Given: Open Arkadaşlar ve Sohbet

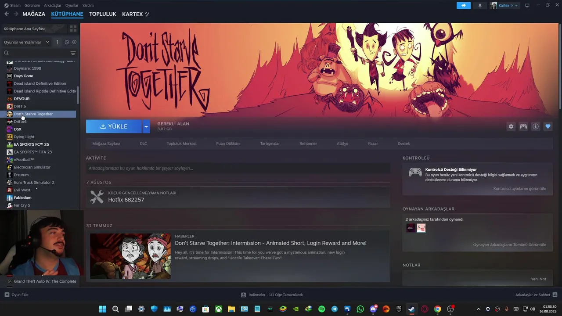Looking at the screenshot, I should (536, 294).
